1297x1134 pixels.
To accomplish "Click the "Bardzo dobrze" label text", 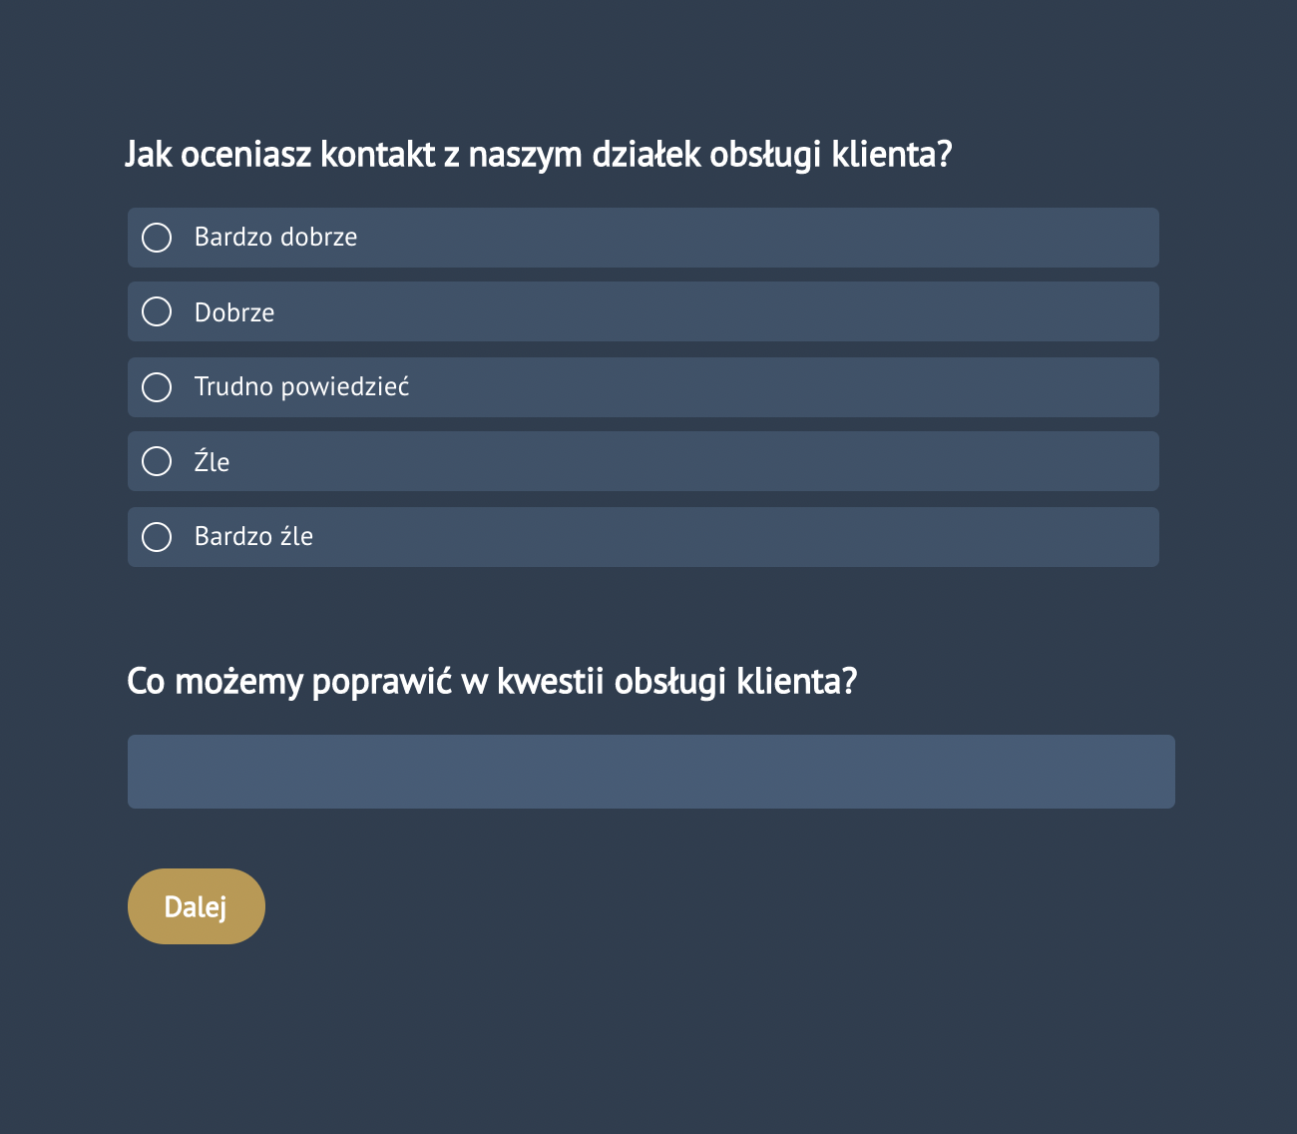I will [275, 238].
